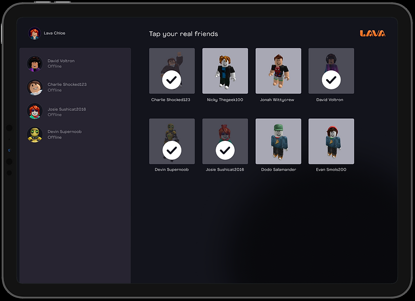The height and width of the screenshot is (301, 415).
Task: Uncheck the Charlie Shocked123 friend tile checkmark
Action: [172, 80]
